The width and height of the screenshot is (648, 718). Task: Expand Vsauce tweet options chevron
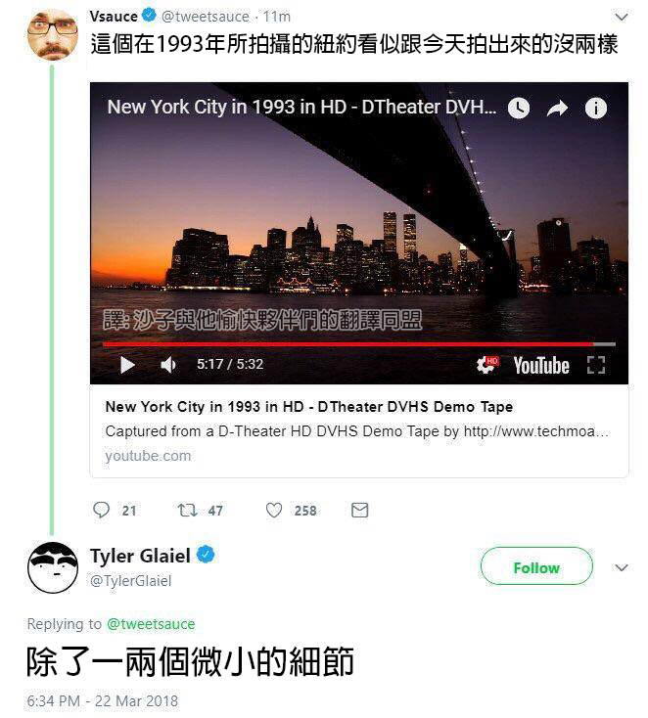click(621, 17)
